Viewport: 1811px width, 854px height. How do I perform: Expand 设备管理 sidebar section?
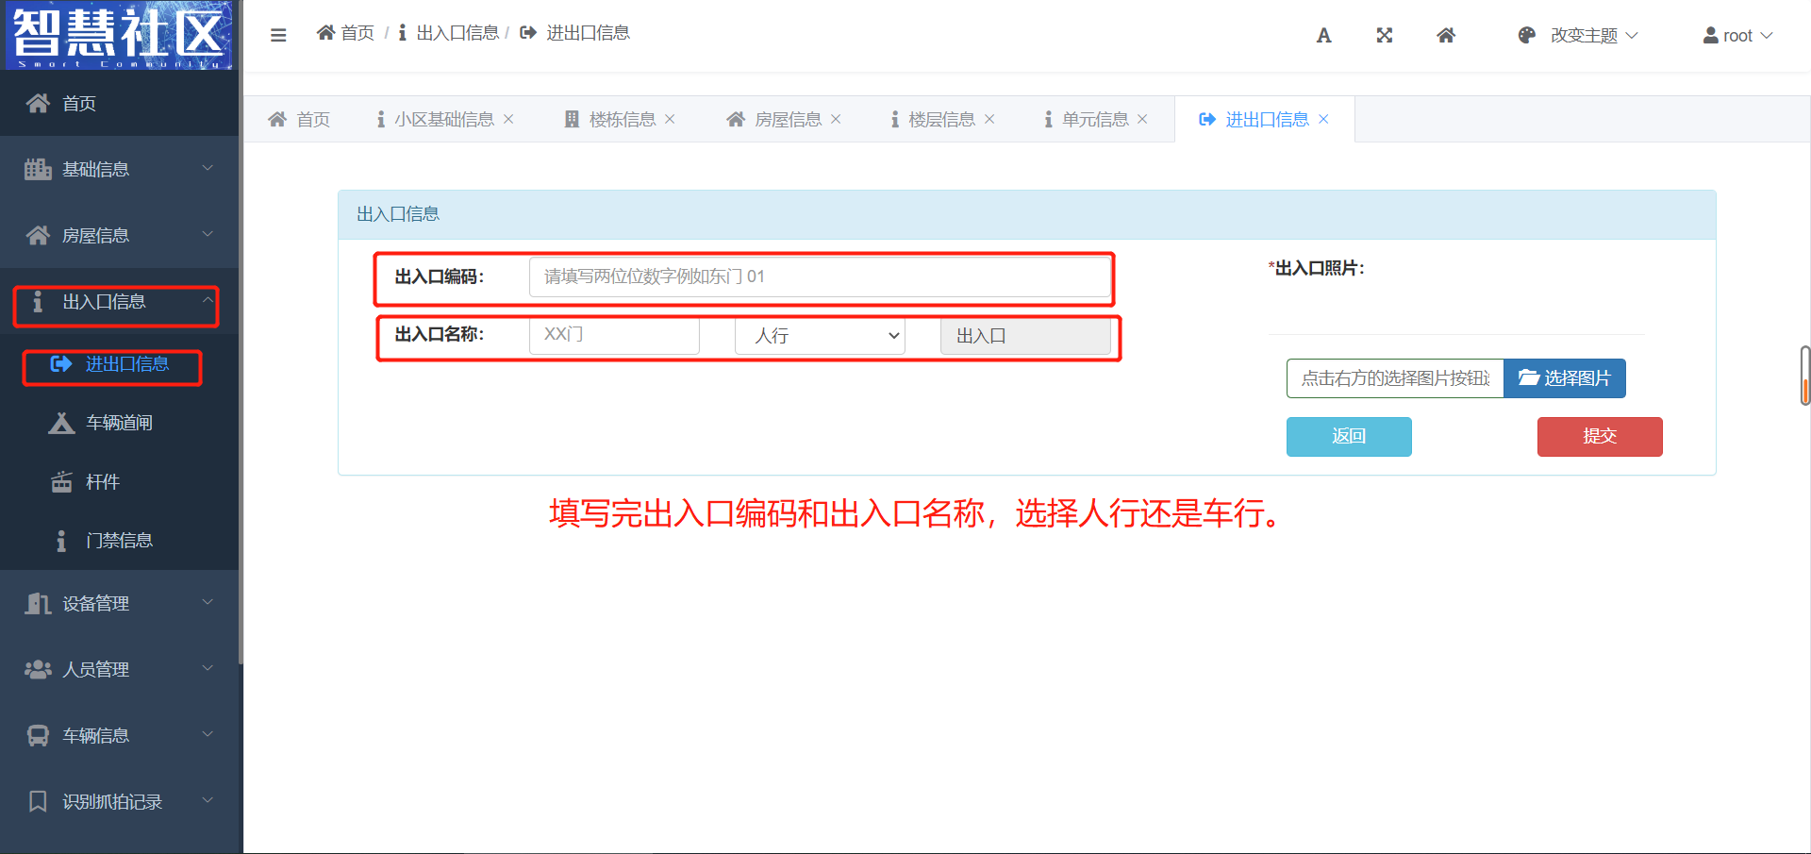click(119, 603)
